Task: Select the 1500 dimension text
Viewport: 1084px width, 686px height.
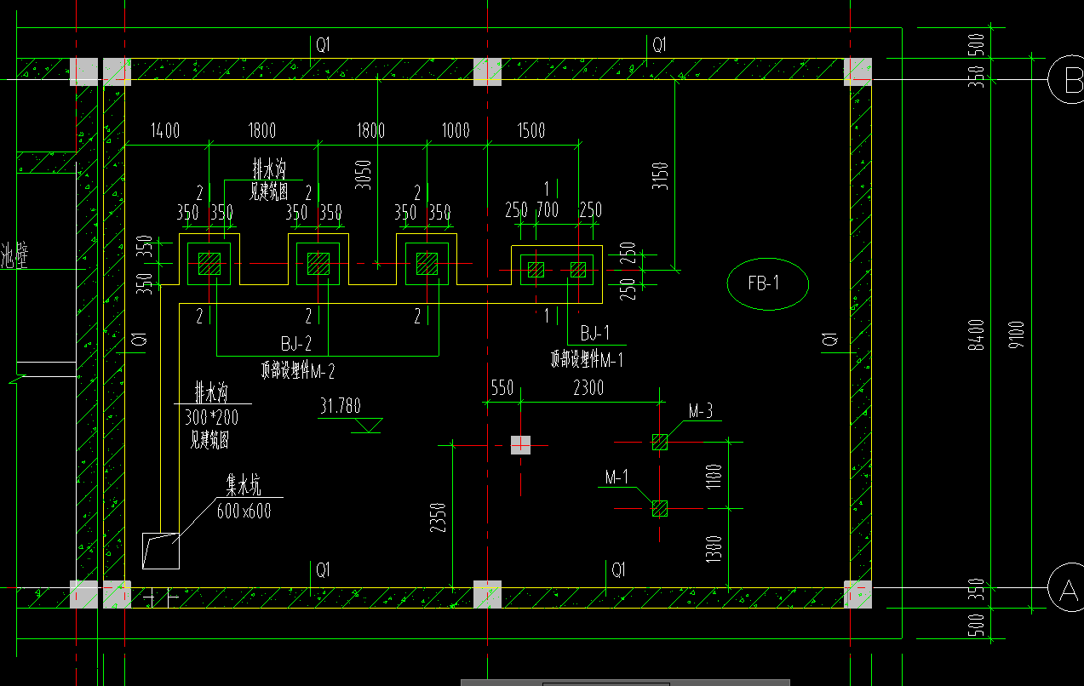Action: click(x=531, y=130)
